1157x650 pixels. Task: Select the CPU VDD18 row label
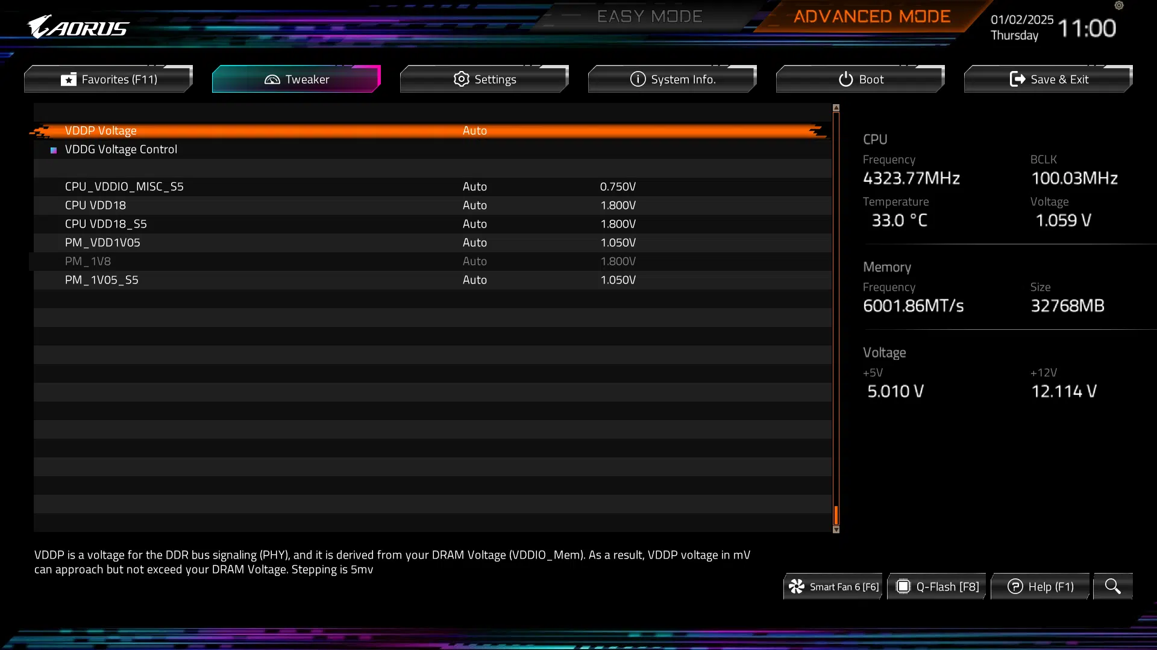[x=95, y=205]
